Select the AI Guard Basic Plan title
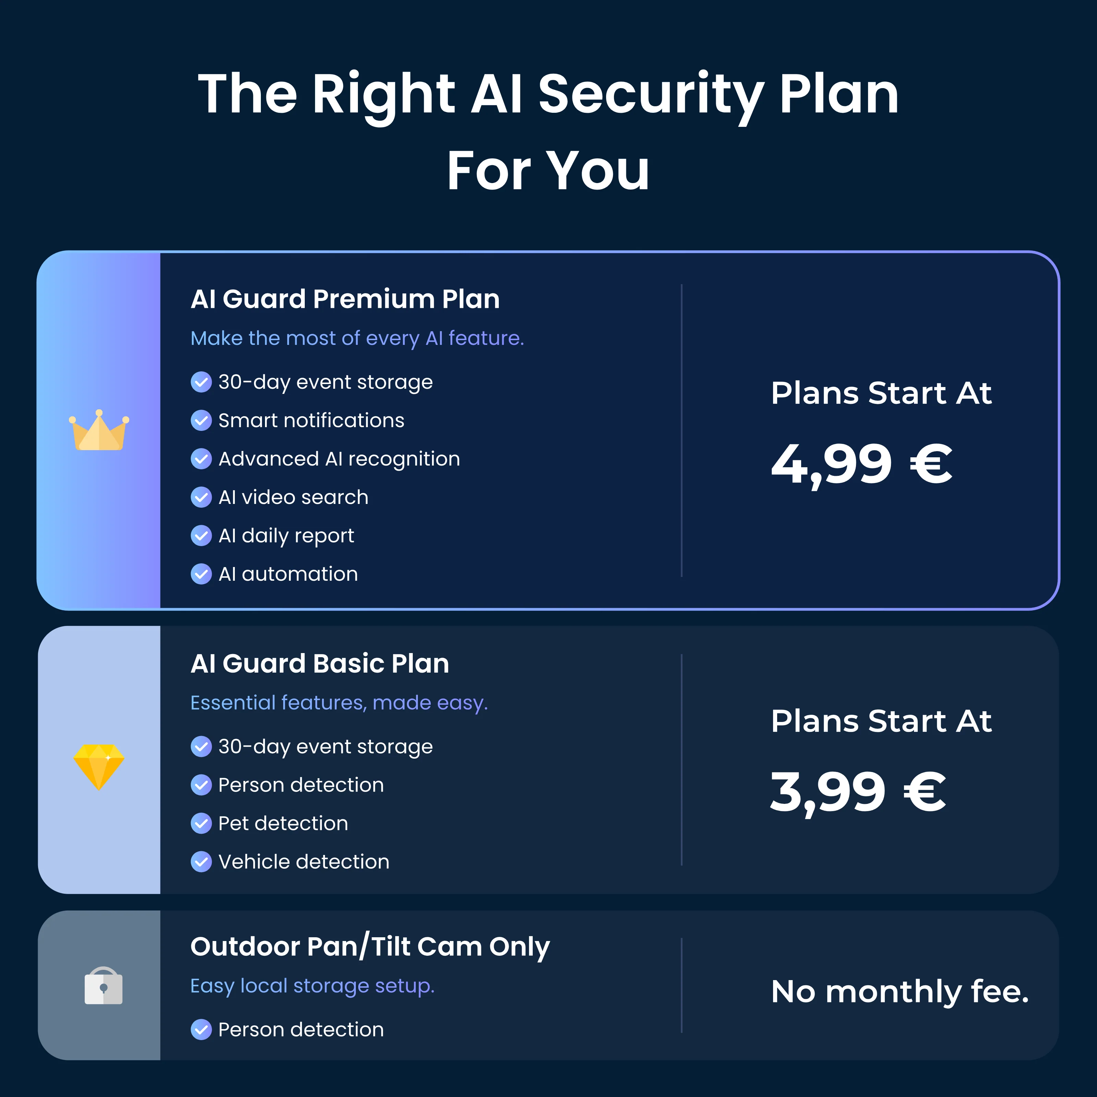 (x=320, y=663)
